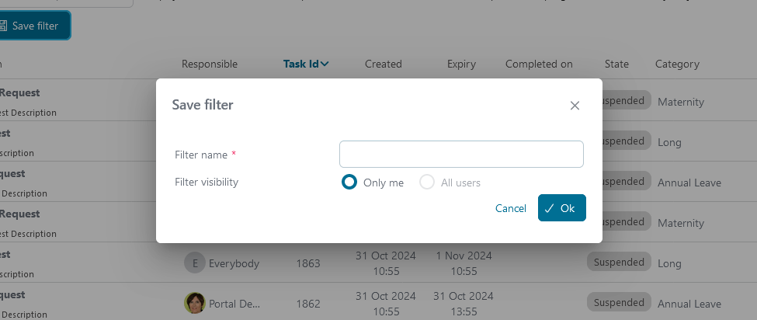Click the Created column header

coord(384,64)
